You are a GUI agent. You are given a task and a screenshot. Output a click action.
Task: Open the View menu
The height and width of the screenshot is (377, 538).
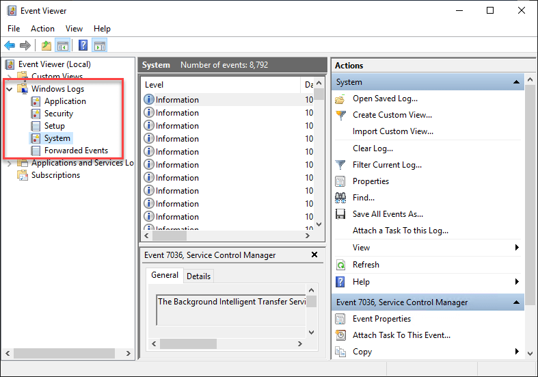click(74, 29)
